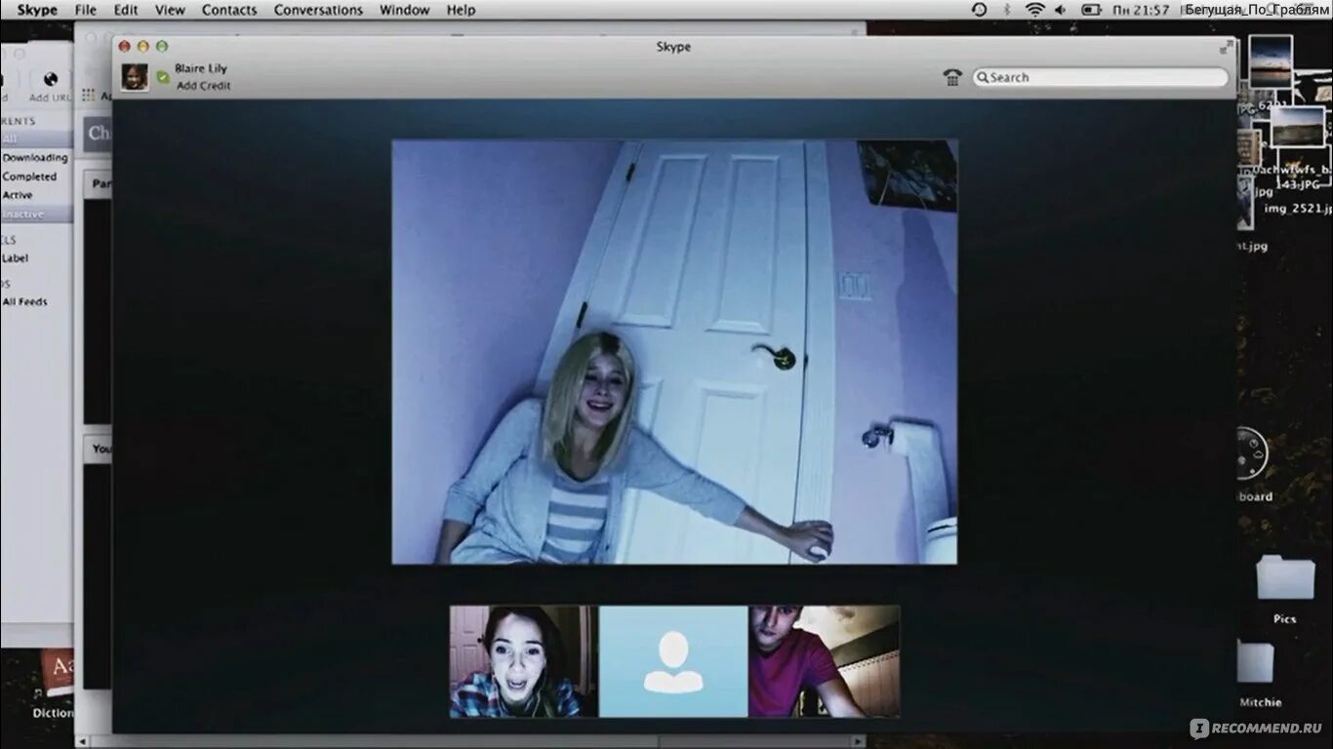Click the volume speaker menu bar icon
The image size is (1333, 749).
(1061, 10)
